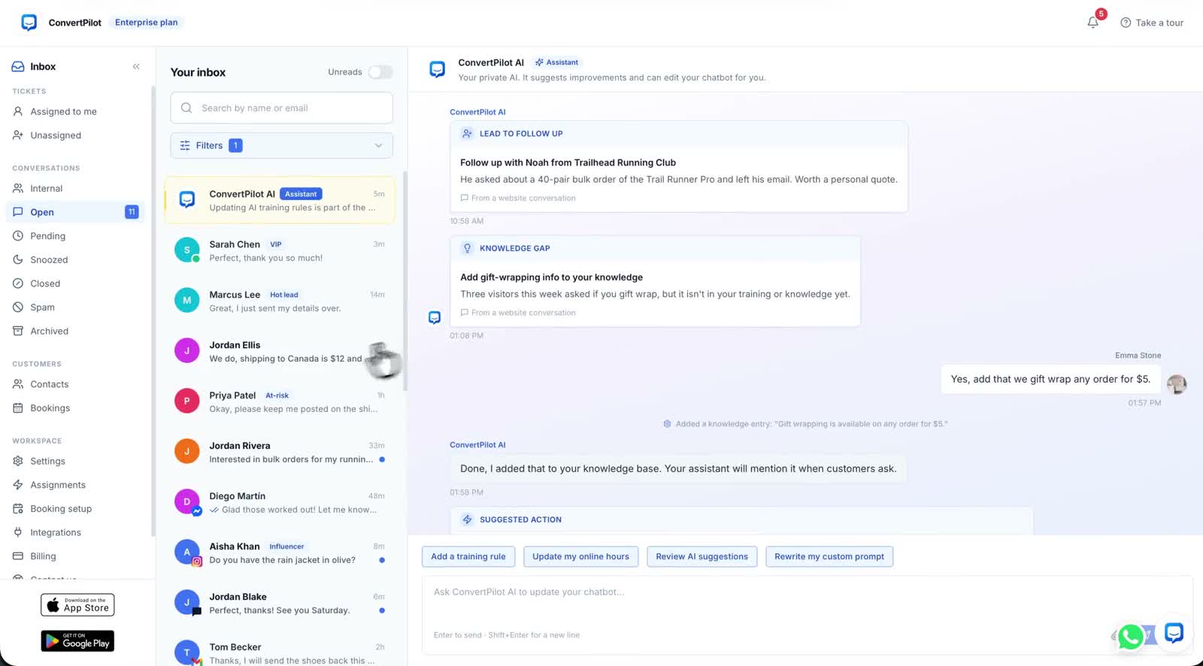Select the Open conversations item

(x=76, y=212)
